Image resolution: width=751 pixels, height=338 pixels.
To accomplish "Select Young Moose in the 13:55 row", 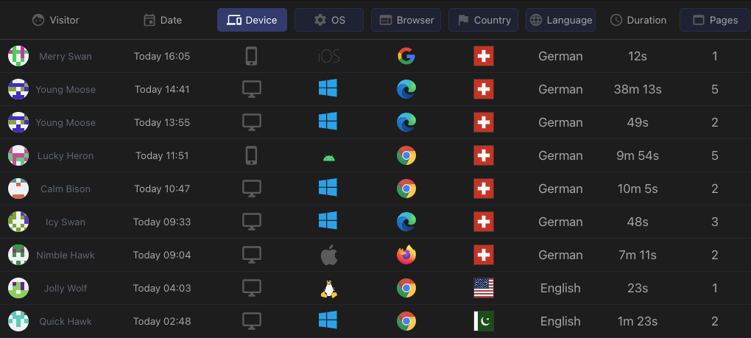I will coord(66,122).
